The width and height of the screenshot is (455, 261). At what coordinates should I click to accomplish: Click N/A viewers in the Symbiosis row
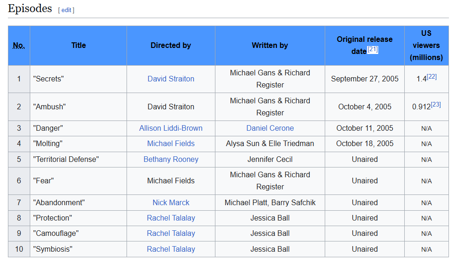click(426, 249)
